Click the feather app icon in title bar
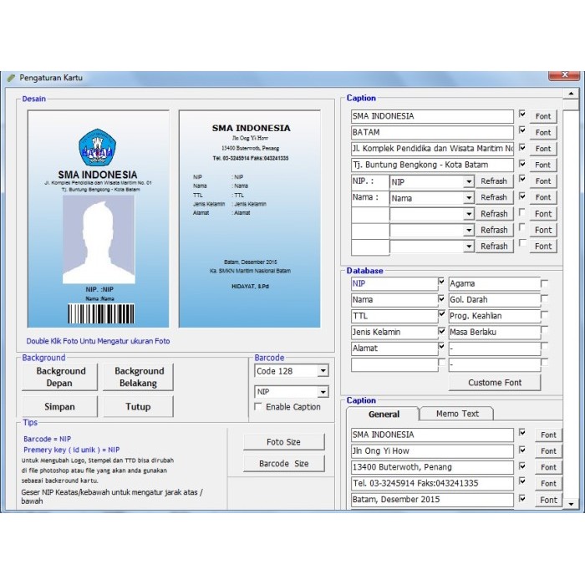The width and height of the screenshot is (585, 585). click(x=11, y=78)
